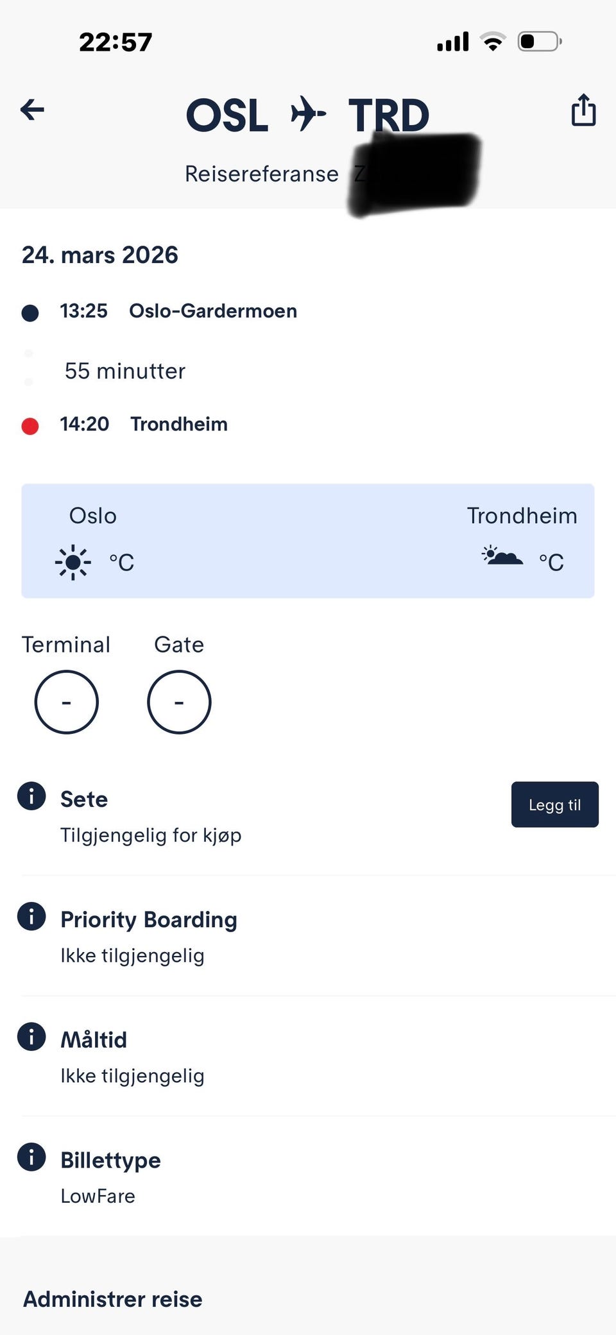This screenshot has width=616, height=1335.
Task: Tap the Terminal circle indicator
Action: point(66,702)
